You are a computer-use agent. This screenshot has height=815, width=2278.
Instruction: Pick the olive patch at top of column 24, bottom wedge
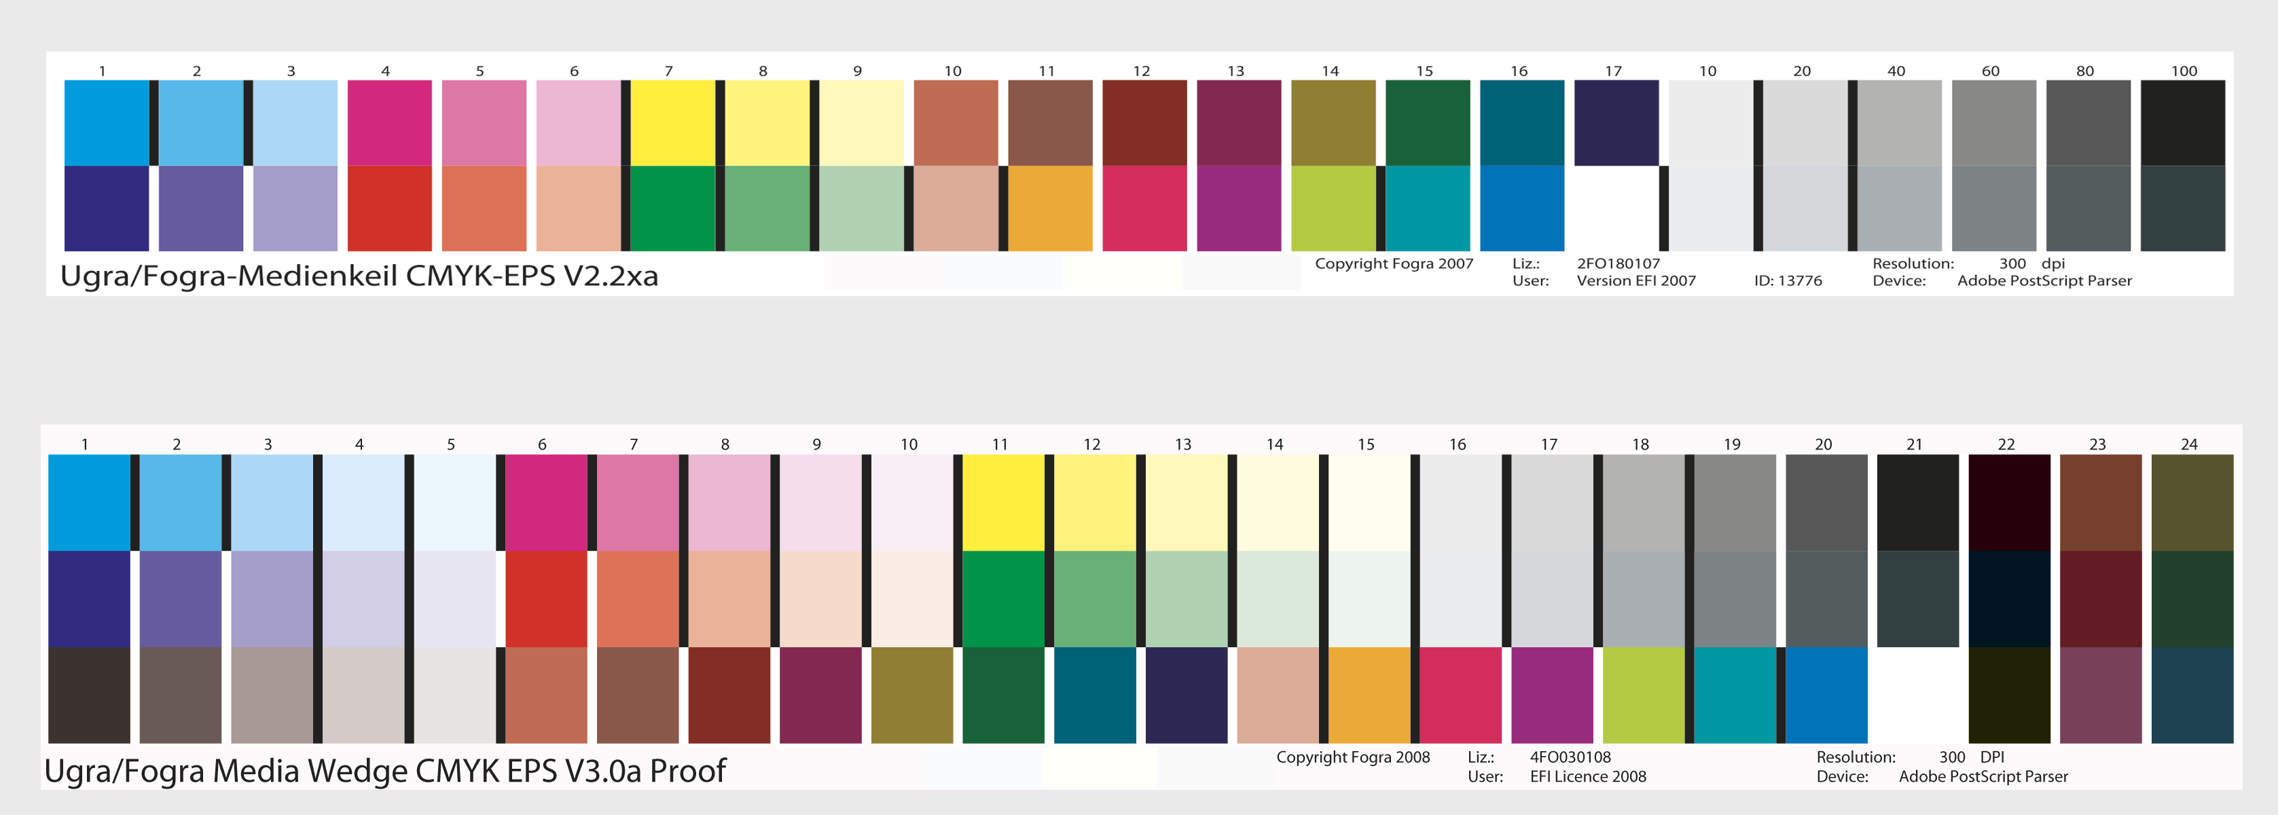pyautogui.click(x=2192, y=503)
